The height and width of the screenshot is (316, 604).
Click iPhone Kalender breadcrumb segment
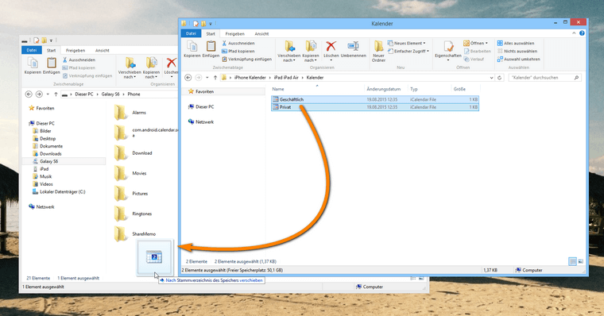coord(250,77)
